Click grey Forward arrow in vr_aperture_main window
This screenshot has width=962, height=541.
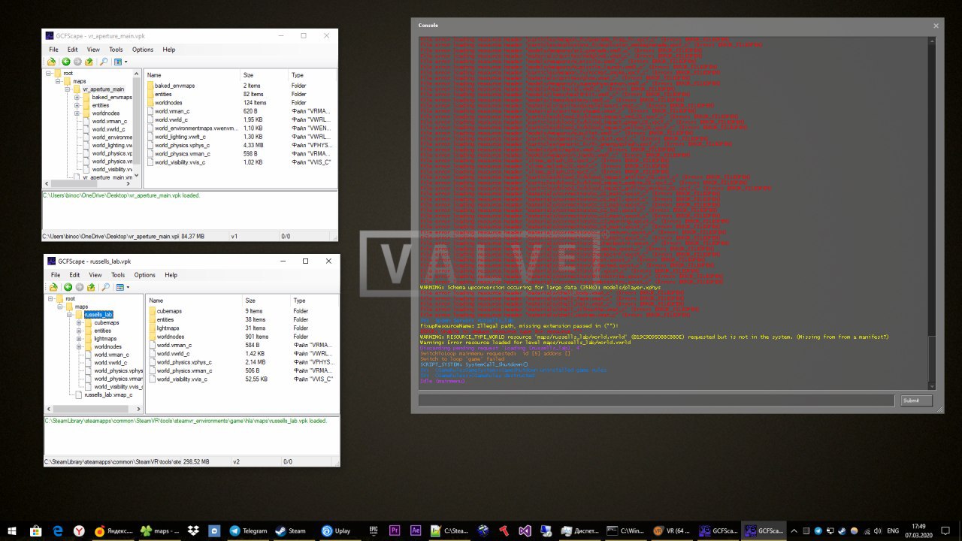pyautogui.click(x=77, y=62)
